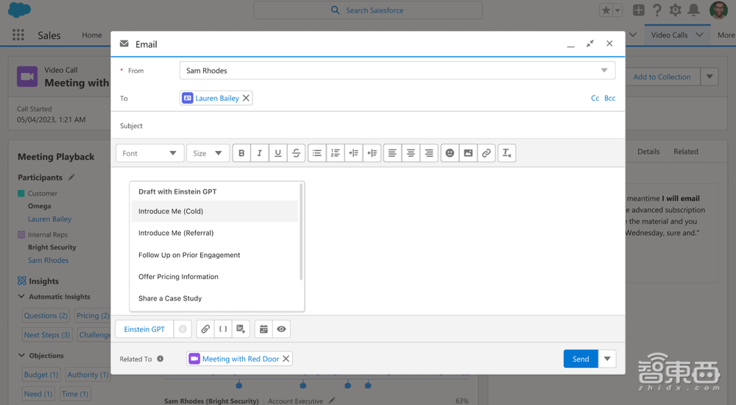Click the Search Salesforce box
736x405 pixels.
point(367,10)
